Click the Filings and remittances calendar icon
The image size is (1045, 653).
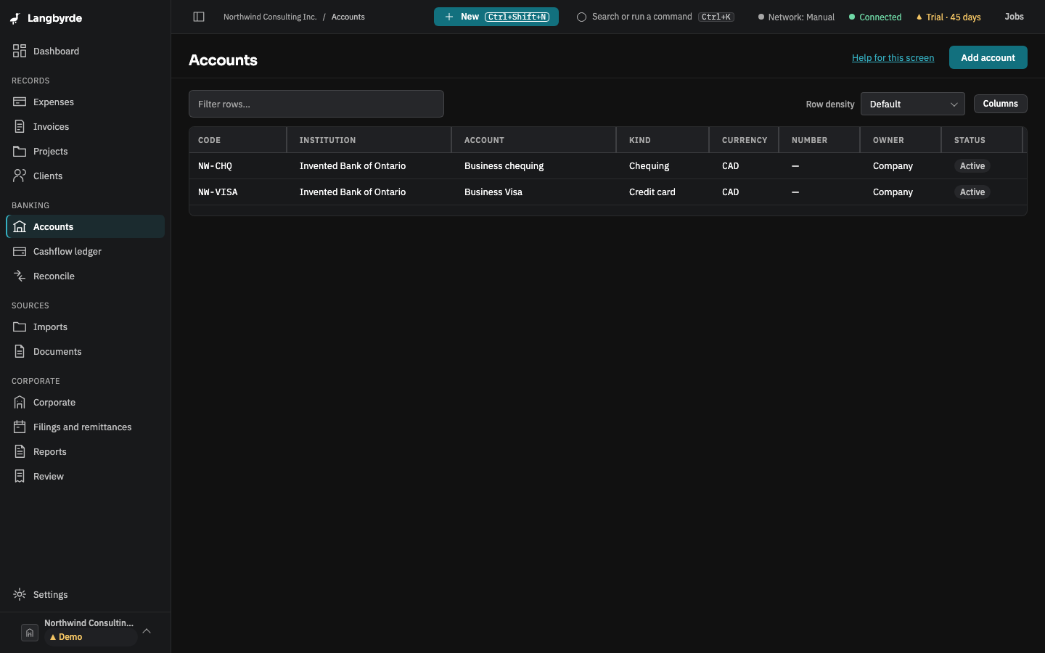point(20,427)
